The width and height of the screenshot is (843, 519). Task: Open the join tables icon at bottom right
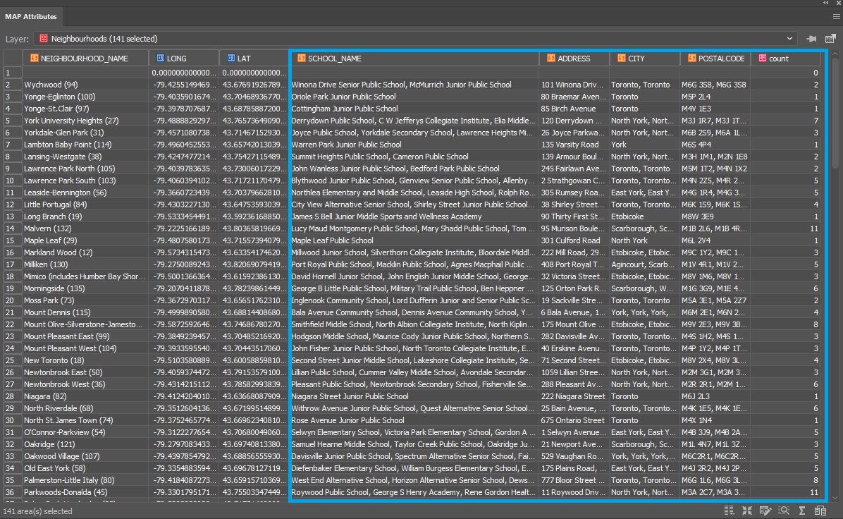click(x=820, y=511)
